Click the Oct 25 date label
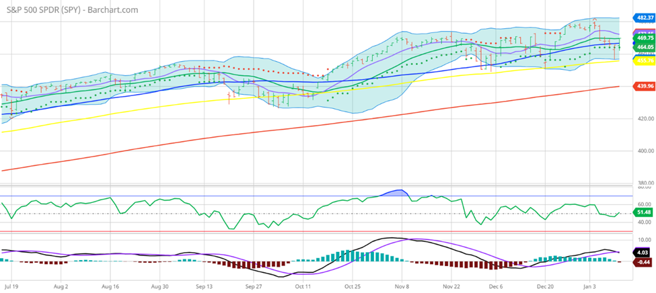656x293 pixels. coord(352,288)
